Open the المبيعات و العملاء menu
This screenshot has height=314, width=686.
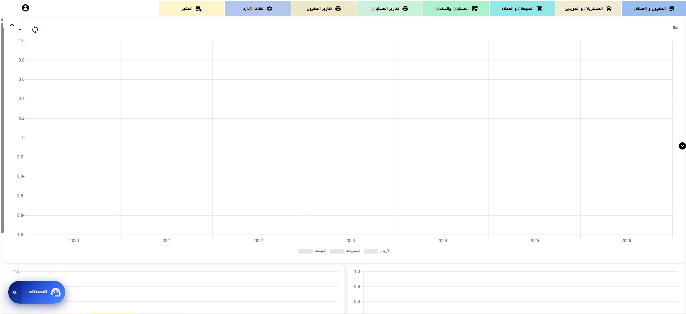tap(522, 9)
